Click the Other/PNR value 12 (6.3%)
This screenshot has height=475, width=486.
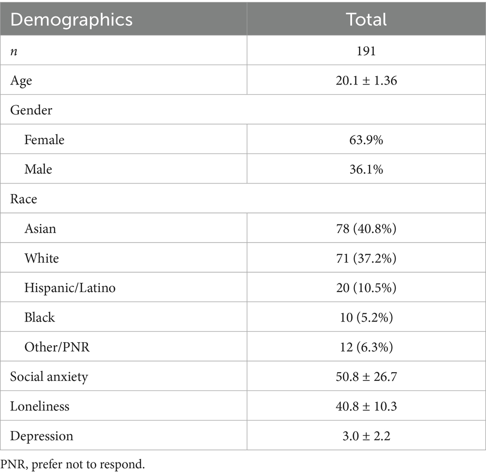coord(366,347)
